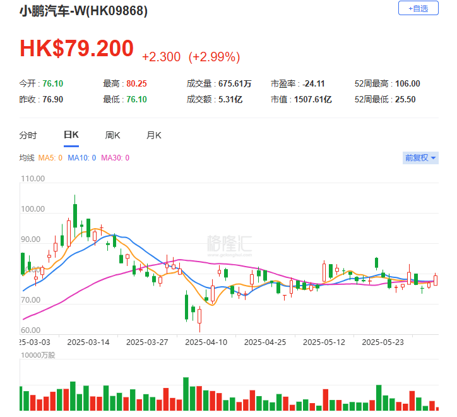Switch to 分时 chart tab

click(x=28, y=135)
